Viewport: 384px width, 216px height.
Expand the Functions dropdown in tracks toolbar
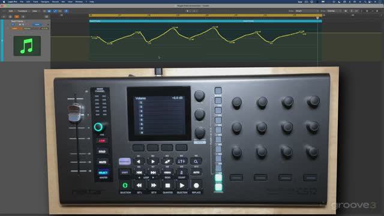tap(23, 11)
